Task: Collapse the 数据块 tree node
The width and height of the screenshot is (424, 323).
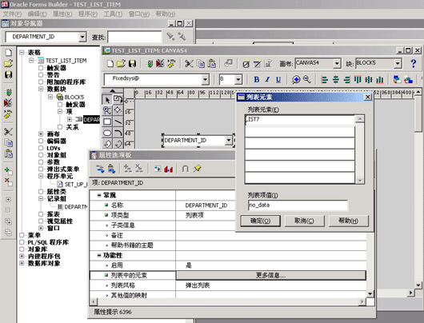Action: [x=41, y=89]
